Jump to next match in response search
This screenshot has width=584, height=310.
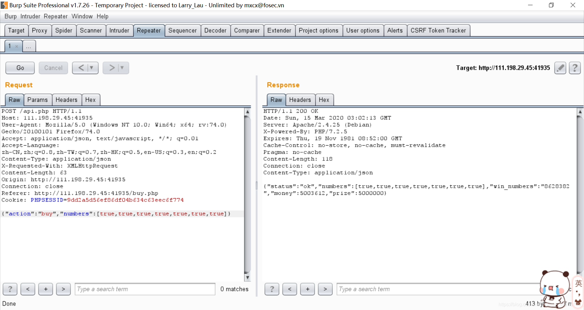tap(325, 289)
